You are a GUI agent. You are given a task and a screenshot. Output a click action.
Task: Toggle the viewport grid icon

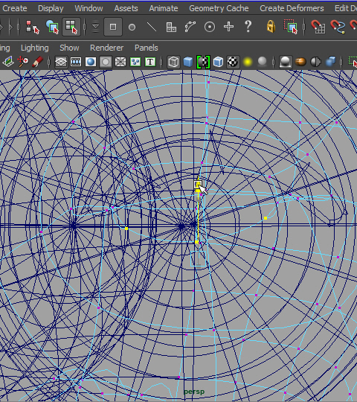61,62
